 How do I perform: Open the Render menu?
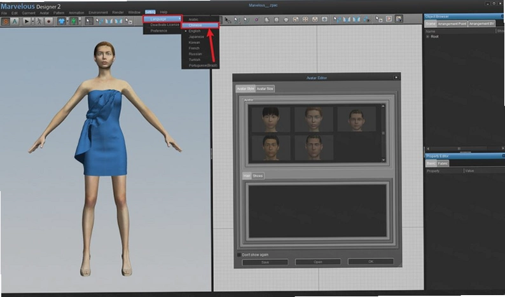click(118, 13)
